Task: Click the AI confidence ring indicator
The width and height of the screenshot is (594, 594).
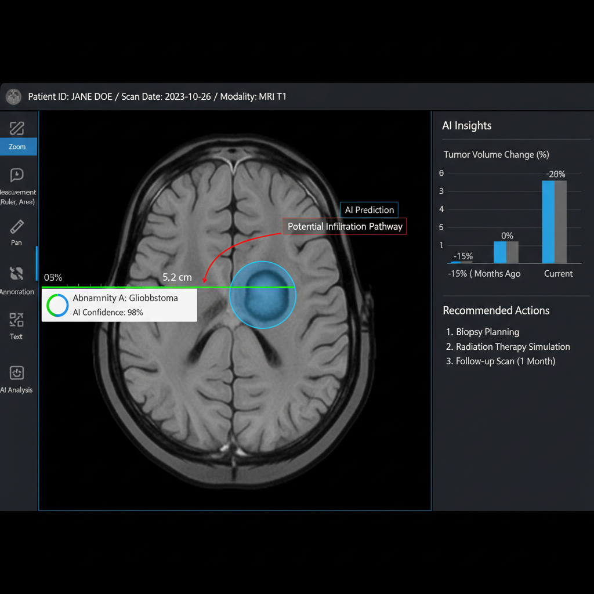Action: click(x=57, y=305)
